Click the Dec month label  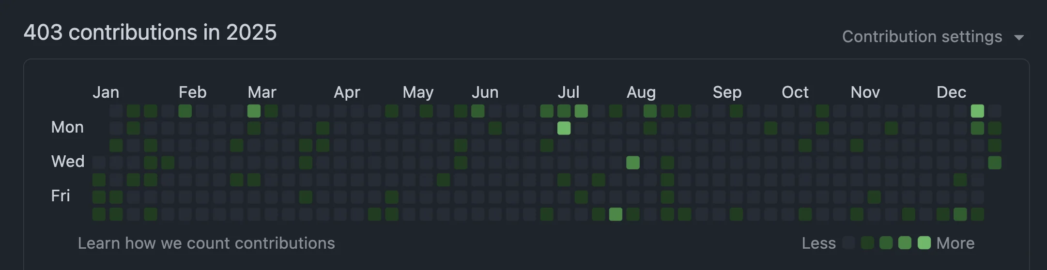pos(951,92)
